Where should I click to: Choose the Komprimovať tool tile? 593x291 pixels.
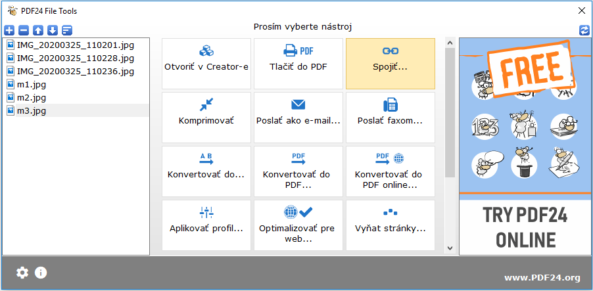(206, 118)
